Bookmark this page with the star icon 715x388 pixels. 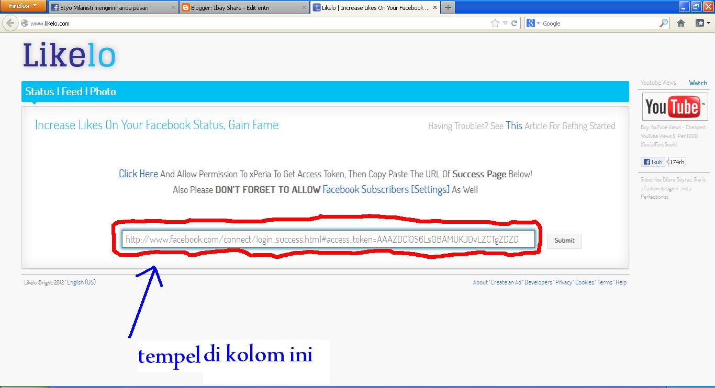tap(495, 23)
